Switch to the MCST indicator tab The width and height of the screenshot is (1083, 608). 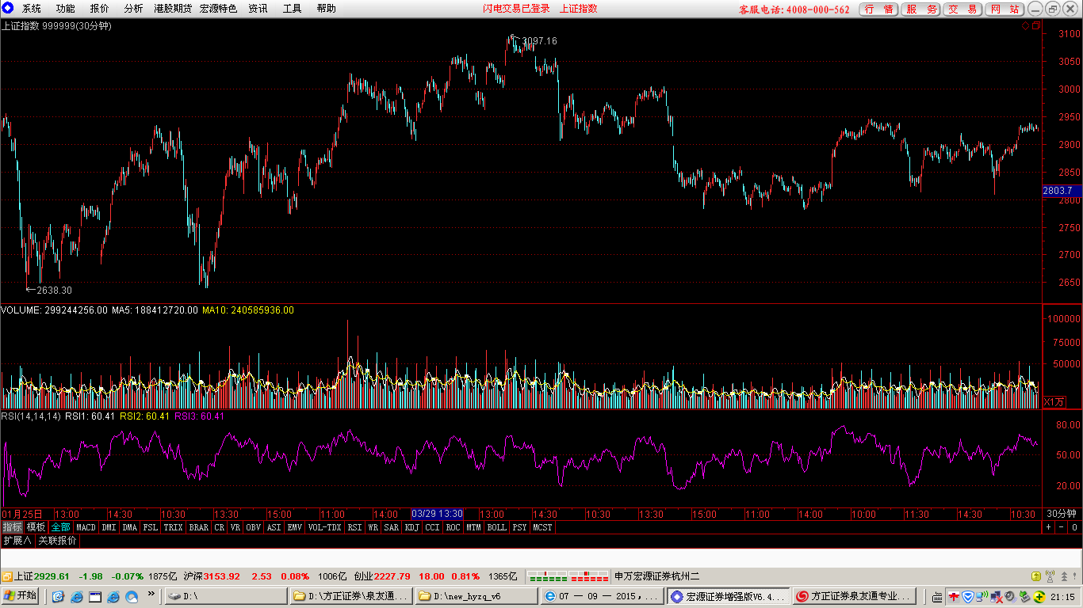coord(543,527)
